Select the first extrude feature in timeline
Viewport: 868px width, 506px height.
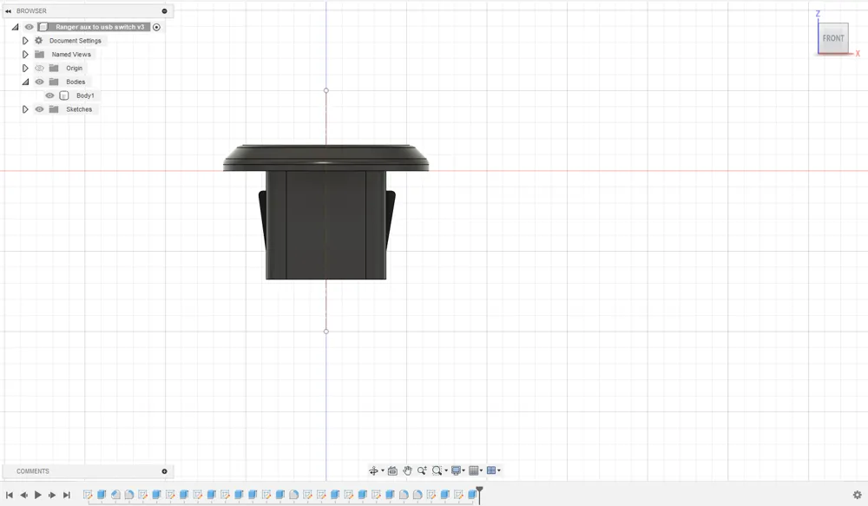[102, 495]
